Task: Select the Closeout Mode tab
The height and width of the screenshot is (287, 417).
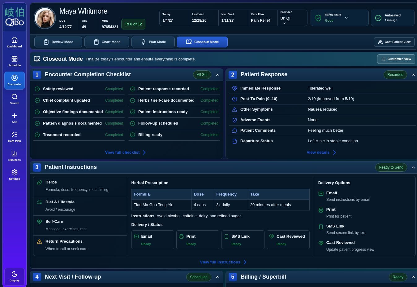Action: click(x=202, y=42)
